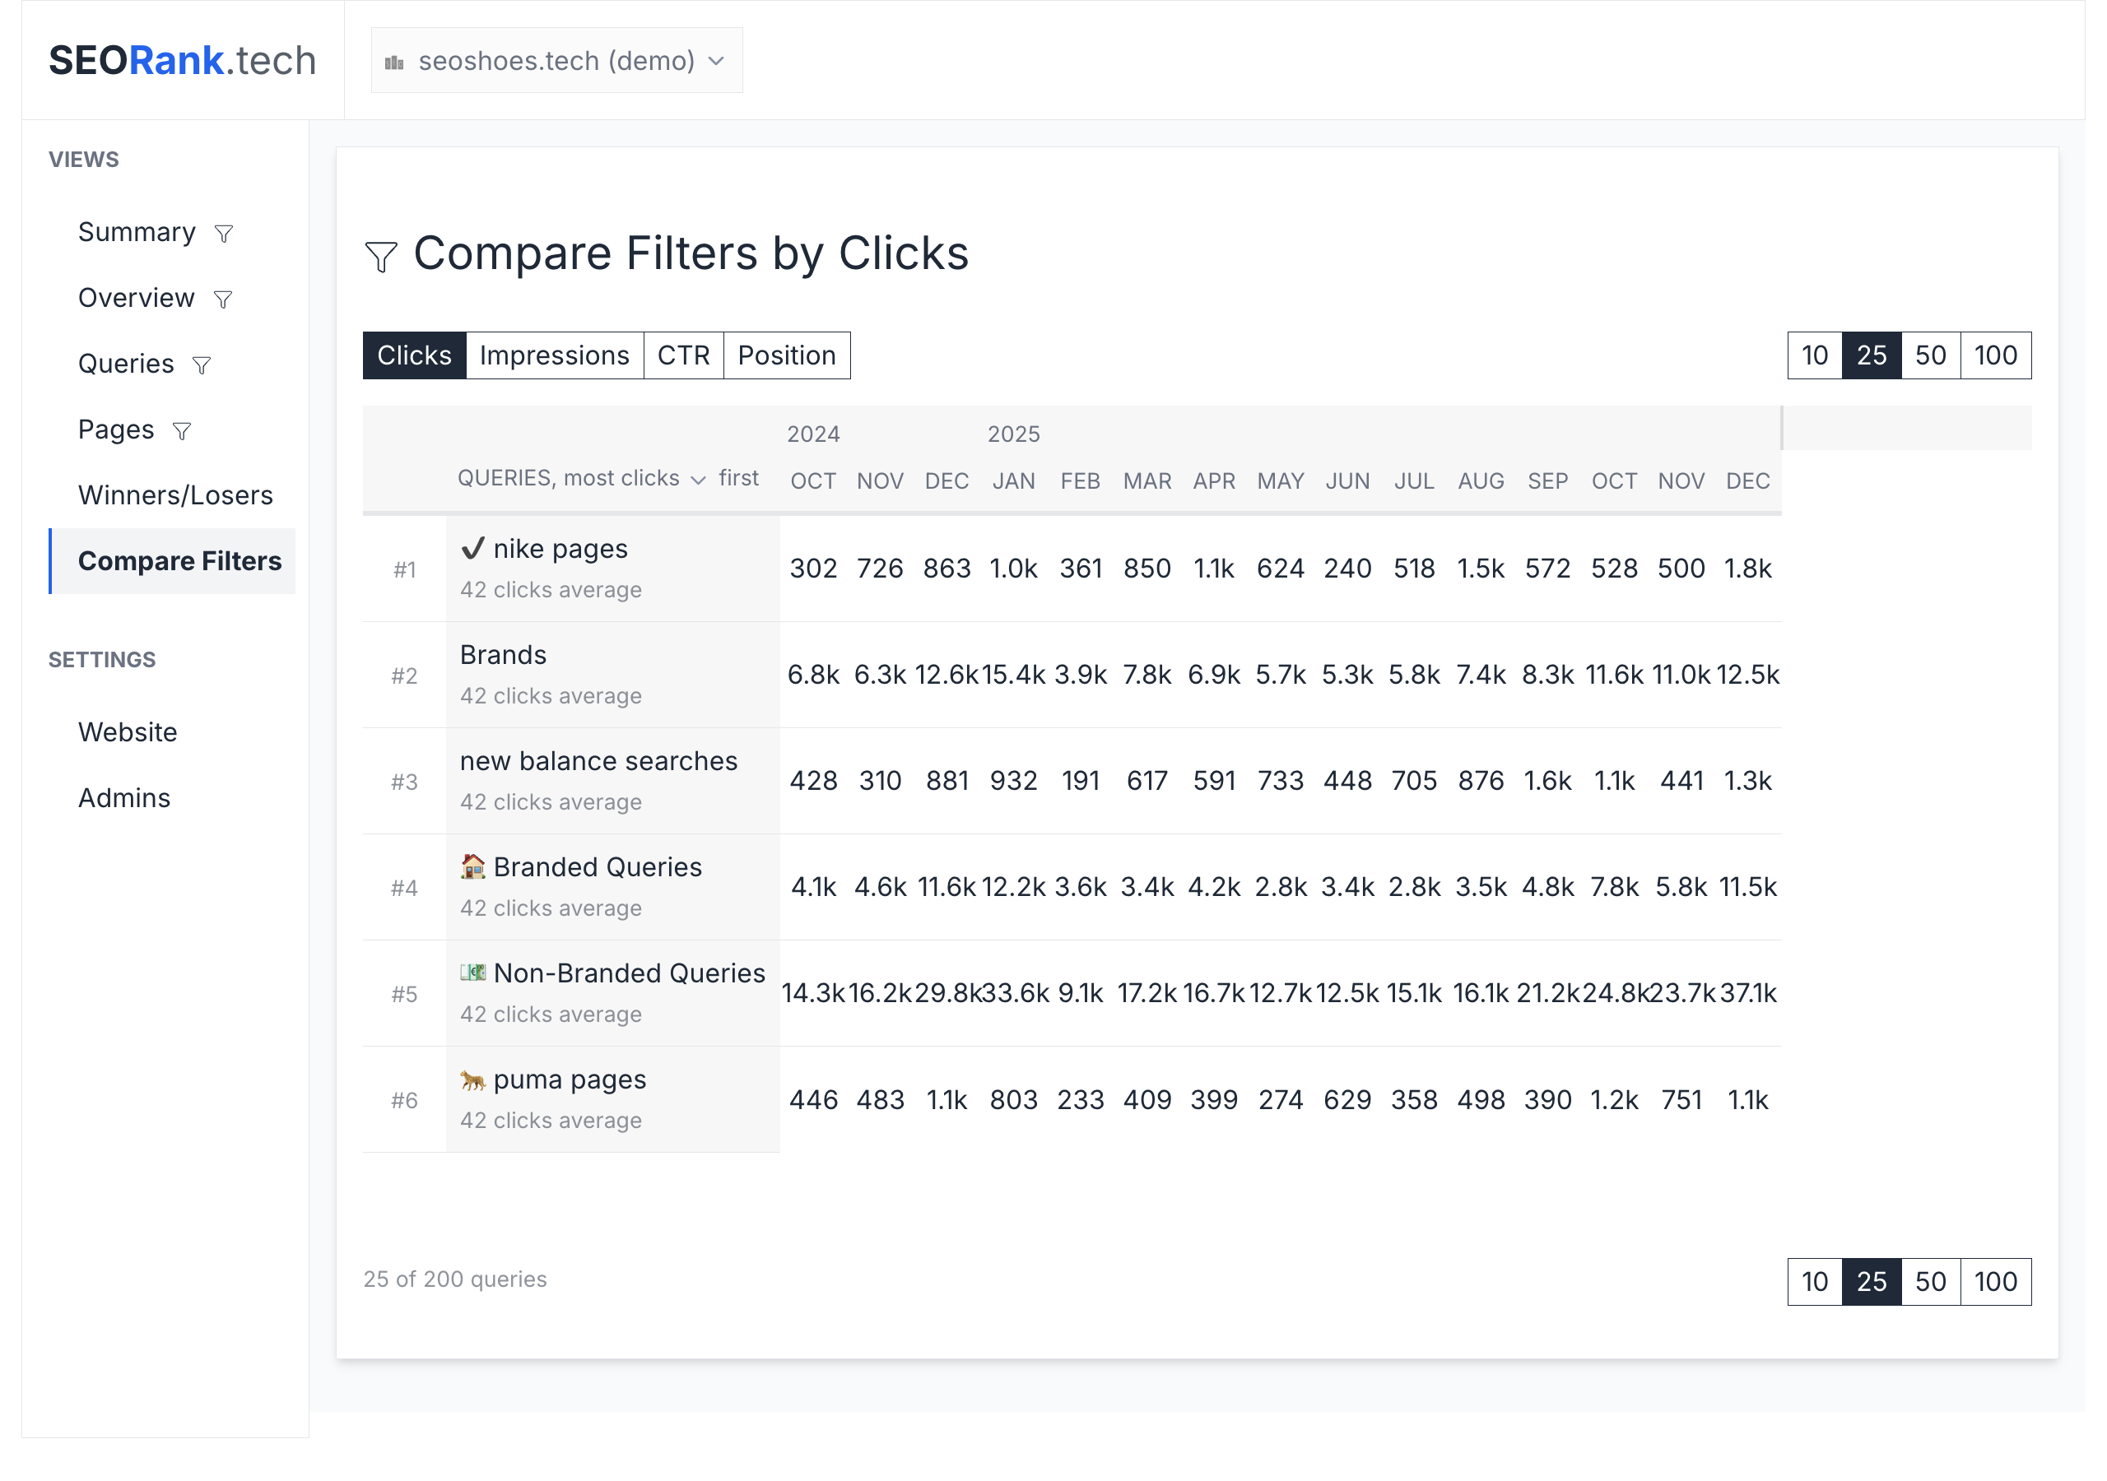Click the bar chart icon beside seoshoes.tech
The height and width of the screenshot is (1481, 2107).
point(394,63)
